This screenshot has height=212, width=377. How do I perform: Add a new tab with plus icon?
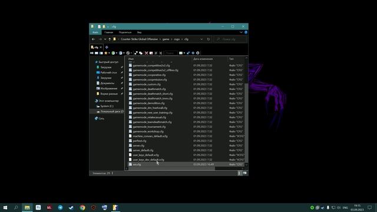tap(107, 47)
